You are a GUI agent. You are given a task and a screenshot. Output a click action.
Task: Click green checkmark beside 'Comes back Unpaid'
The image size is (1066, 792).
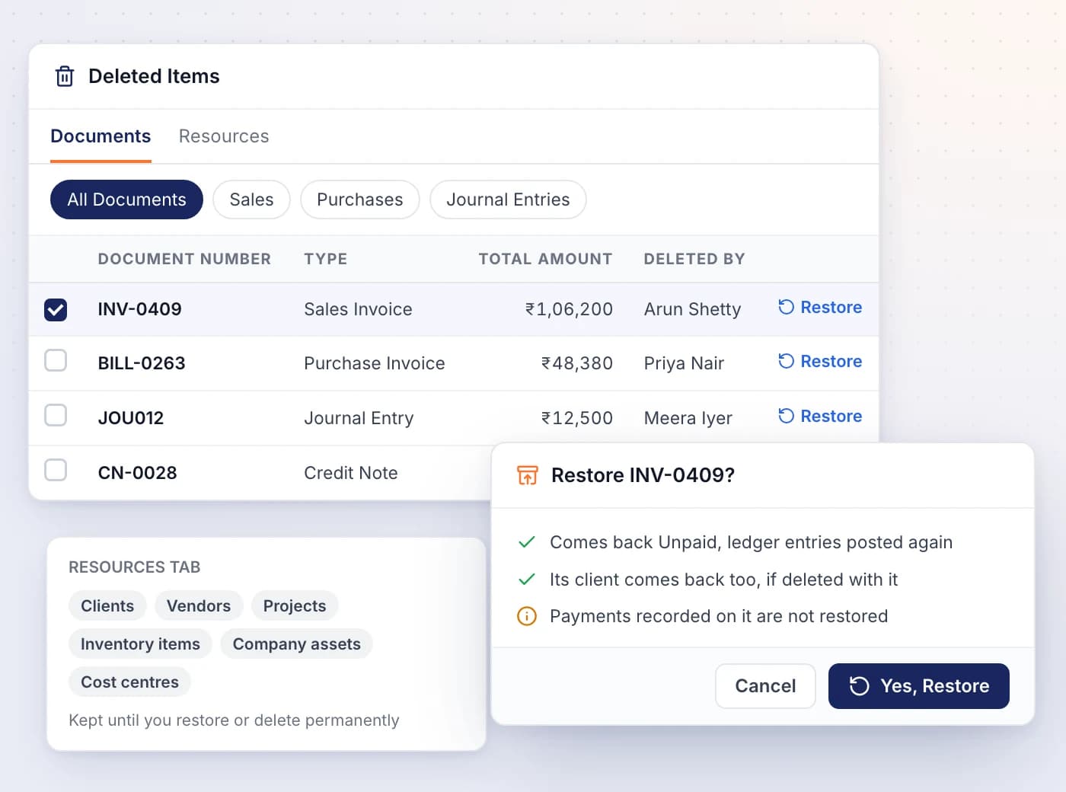coord(527,542)
